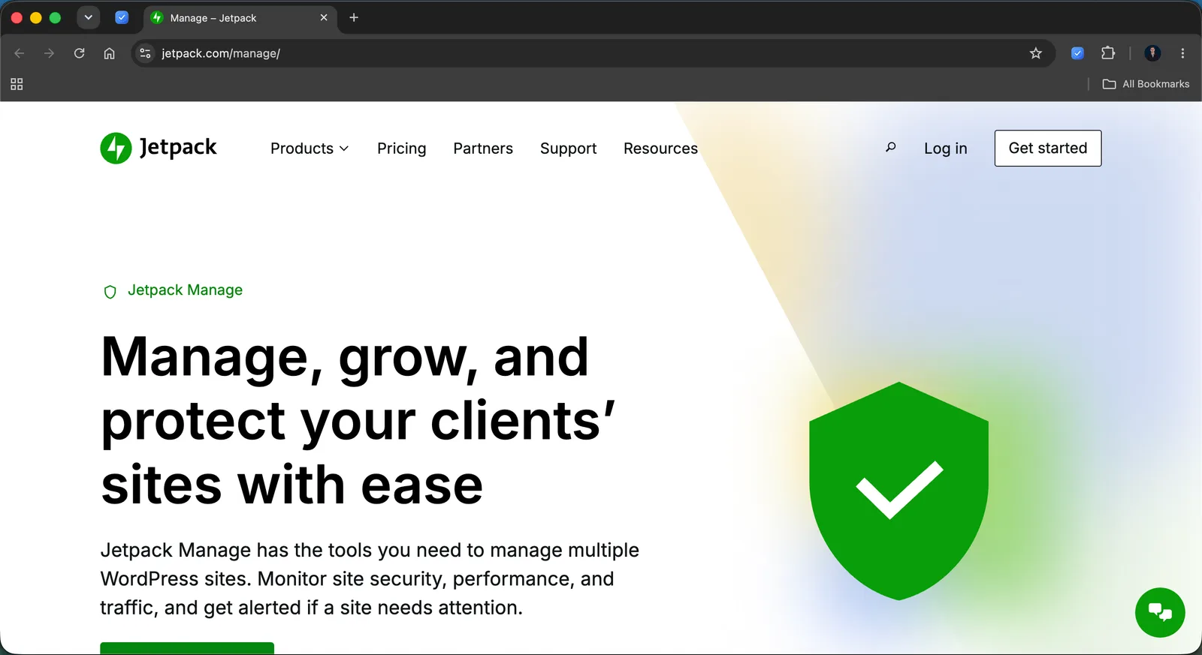Open the All Bookmarks folder
This screenshot has height=655, width=1202.
click(x=1146, y=84)
